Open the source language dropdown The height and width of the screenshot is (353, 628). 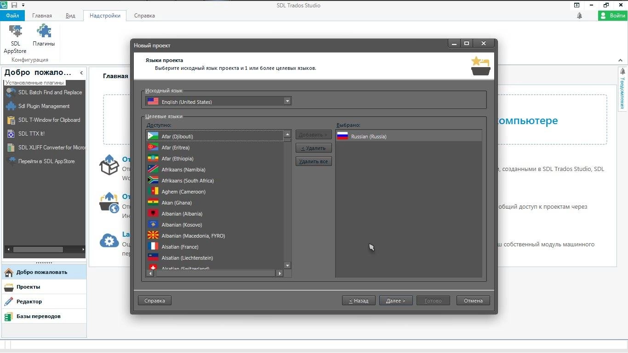[x=287, y=101]
